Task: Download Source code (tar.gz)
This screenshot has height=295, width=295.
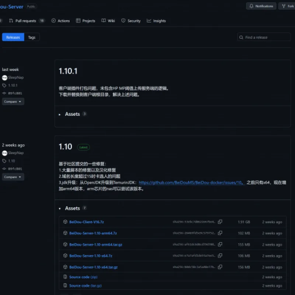Action: (86, 285)
